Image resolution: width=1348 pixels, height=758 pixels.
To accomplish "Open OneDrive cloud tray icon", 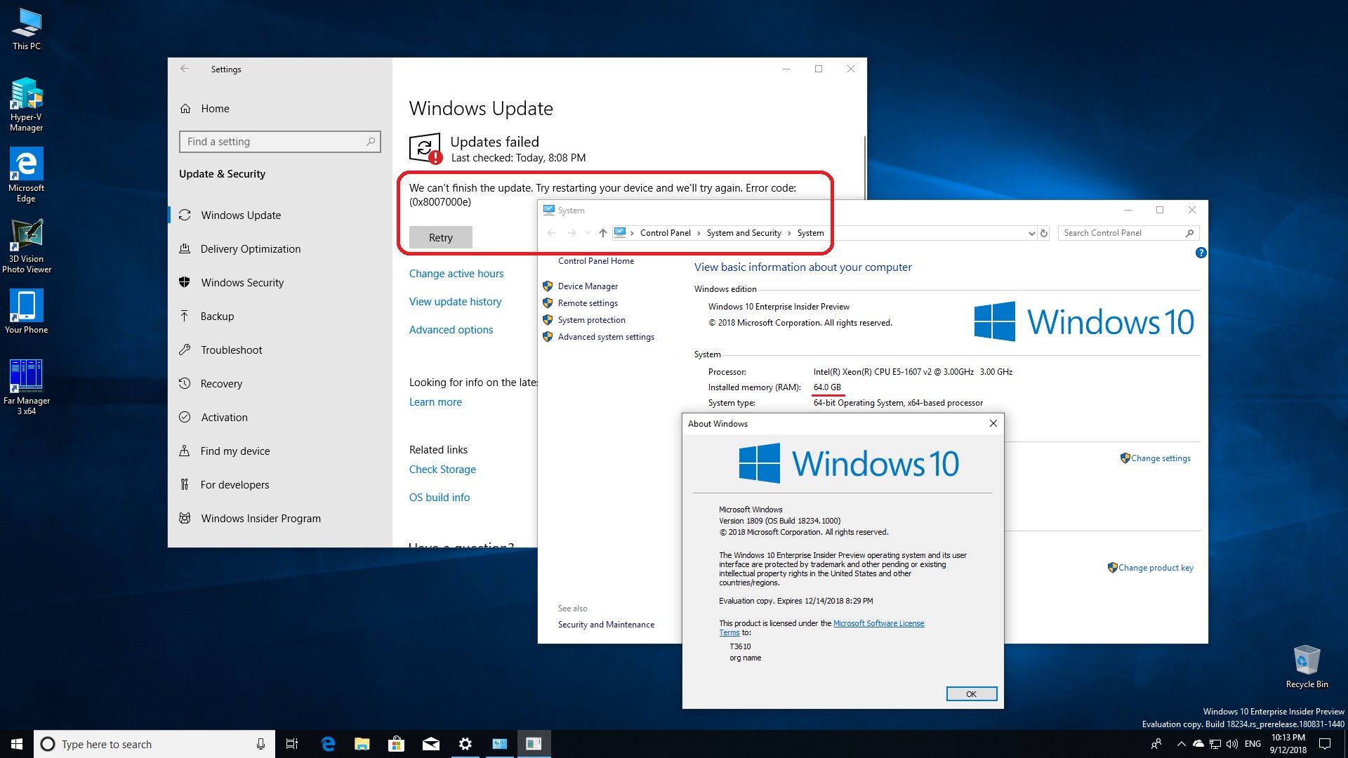I will (1198, 744).
